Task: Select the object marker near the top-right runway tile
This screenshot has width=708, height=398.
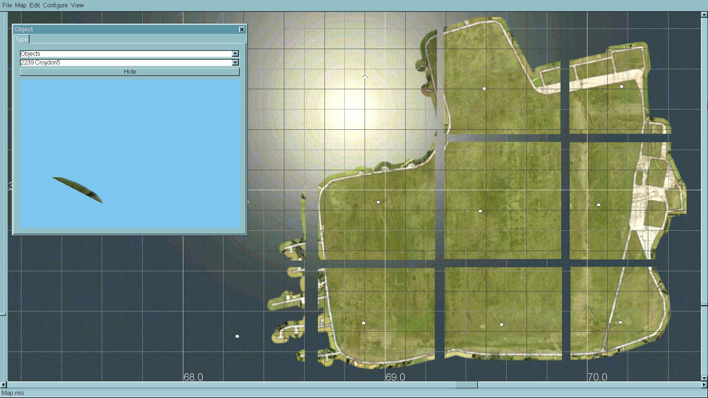Action: coord(622,86)
